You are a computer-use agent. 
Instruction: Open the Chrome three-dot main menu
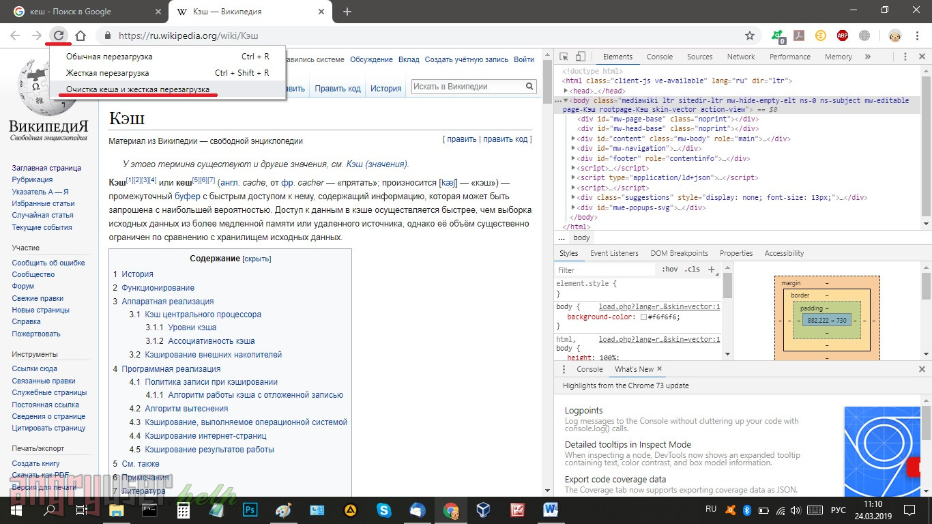point(917,35)
